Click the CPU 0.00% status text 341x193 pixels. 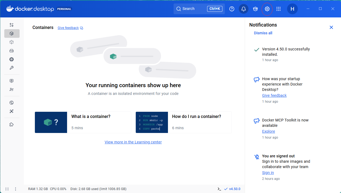click(58, 189)
